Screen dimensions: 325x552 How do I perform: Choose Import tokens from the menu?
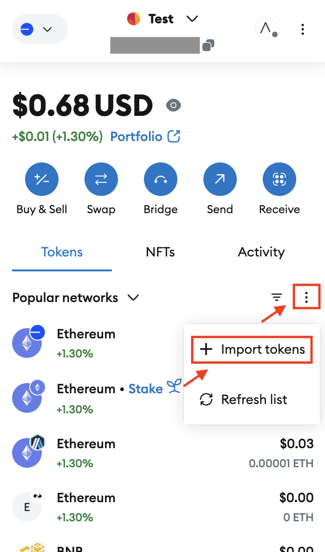pyautogui.click(x=252, y=349)
